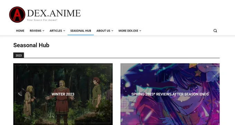Click Spring 2023* Reviews After Season Ends title
The width and height of the screenshot is (235, 125).
(x=170, y=94)
